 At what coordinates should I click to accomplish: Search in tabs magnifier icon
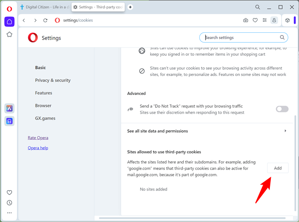[x=257, y=7]
